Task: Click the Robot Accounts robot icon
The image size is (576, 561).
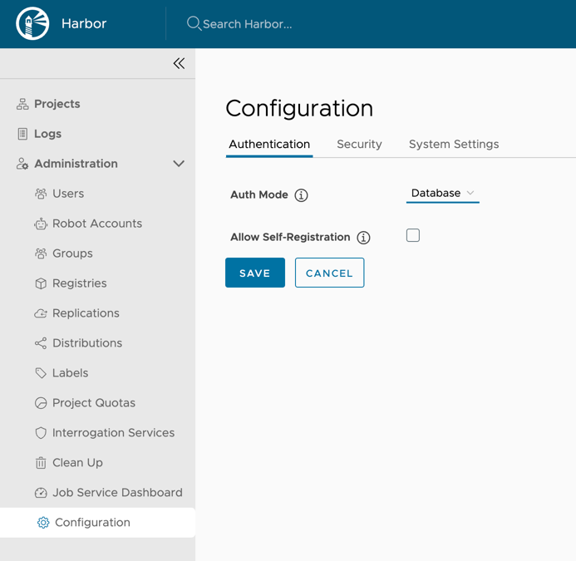Action: [x=41, y=224]
